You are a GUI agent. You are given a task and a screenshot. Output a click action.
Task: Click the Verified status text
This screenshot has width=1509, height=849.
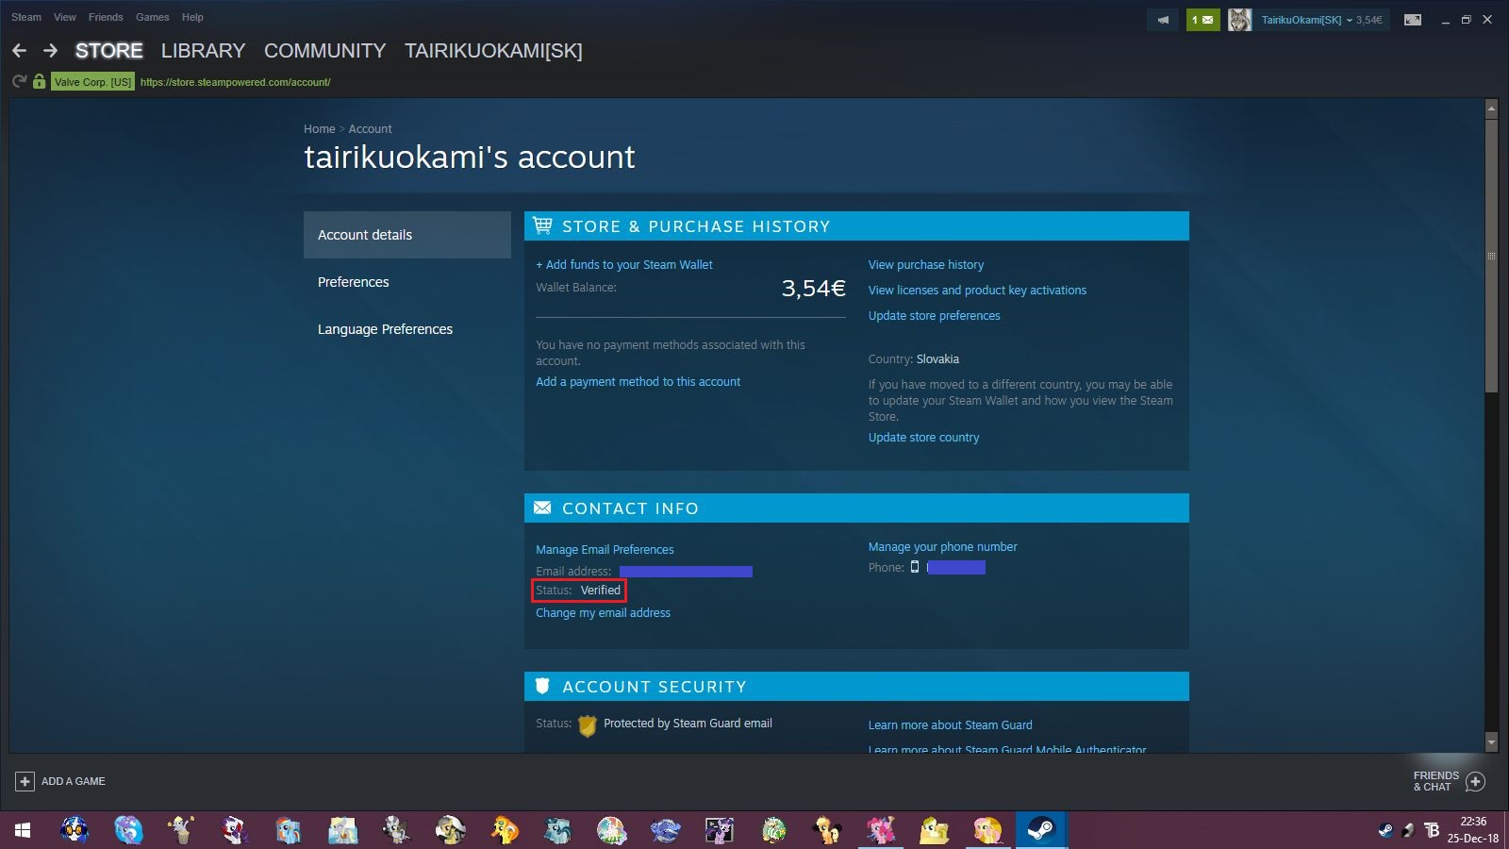[600, 591]
